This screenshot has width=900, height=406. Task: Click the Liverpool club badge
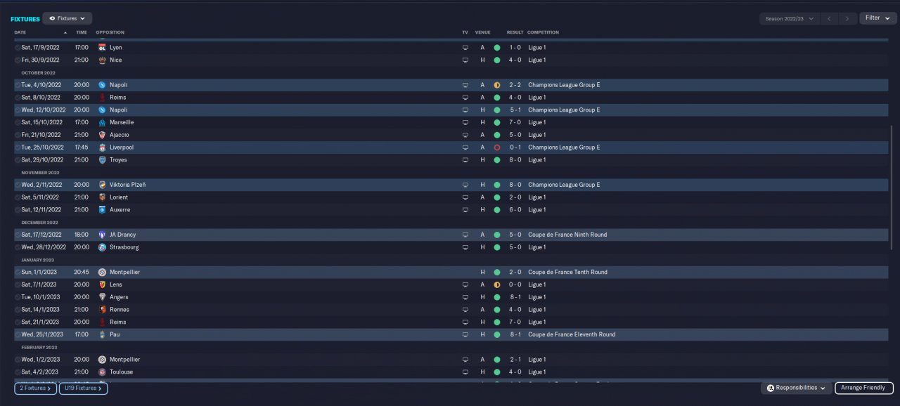click(x=103, y=148)
